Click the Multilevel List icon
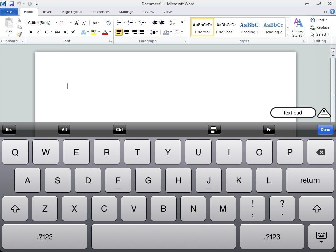 point(141,23)
